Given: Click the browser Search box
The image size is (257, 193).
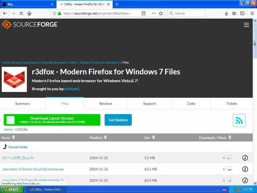Looking at the screenshot, I should click(186, 13).
